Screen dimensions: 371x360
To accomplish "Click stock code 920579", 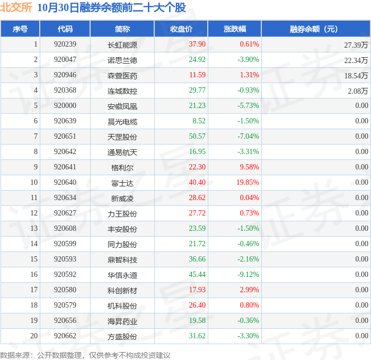I will [x=65, y=305].
